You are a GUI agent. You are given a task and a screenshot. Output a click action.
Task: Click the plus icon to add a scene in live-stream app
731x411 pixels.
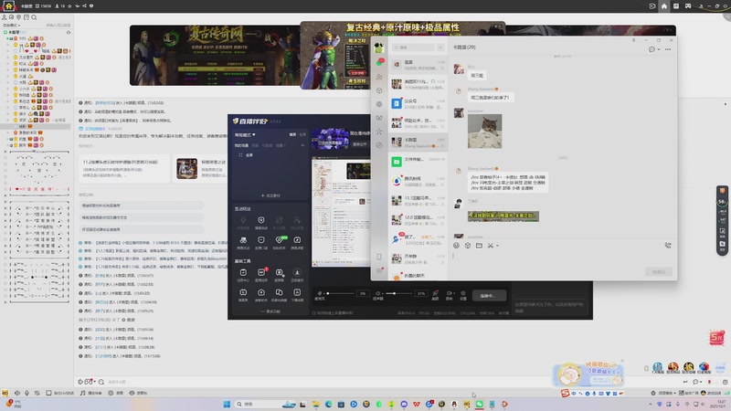[302, 145]
